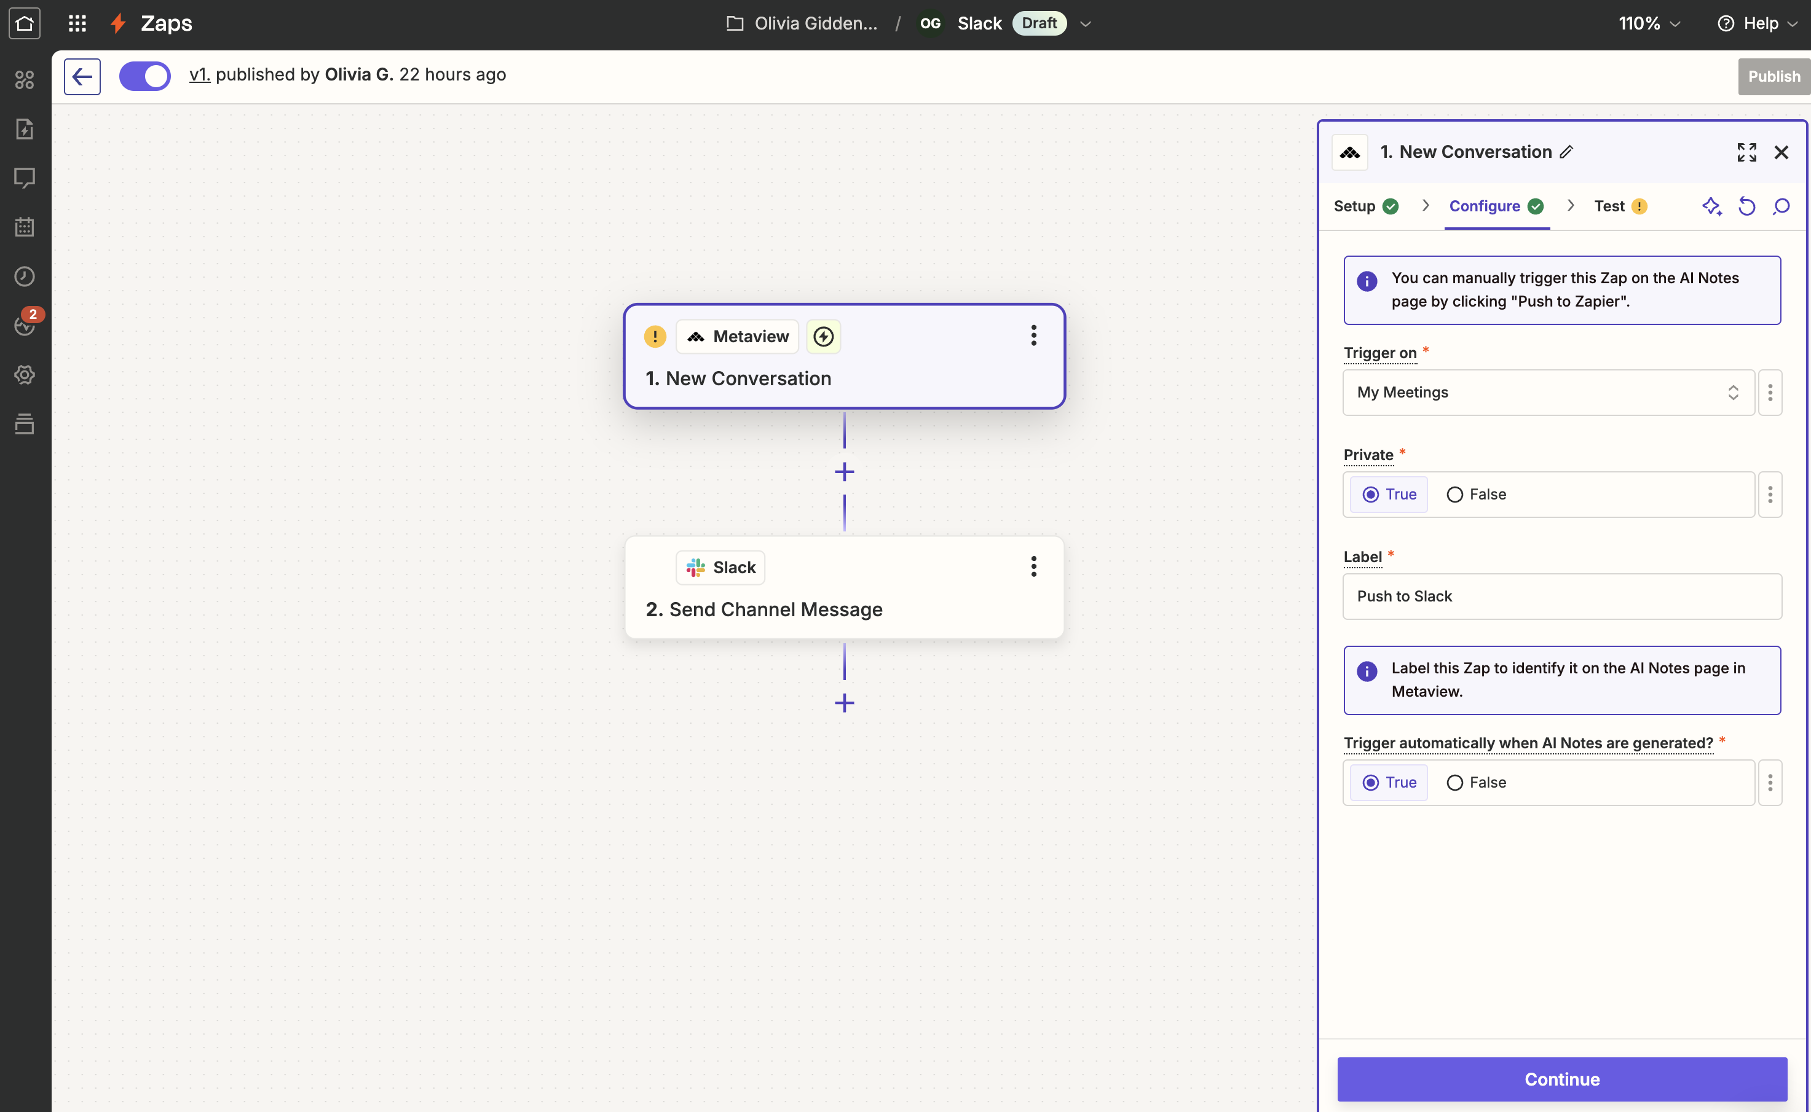Viewport: 1811px width, 1112px height.
Task: Open the Trigger on My Meetings dropdown
Action: tap(1547, 393)
